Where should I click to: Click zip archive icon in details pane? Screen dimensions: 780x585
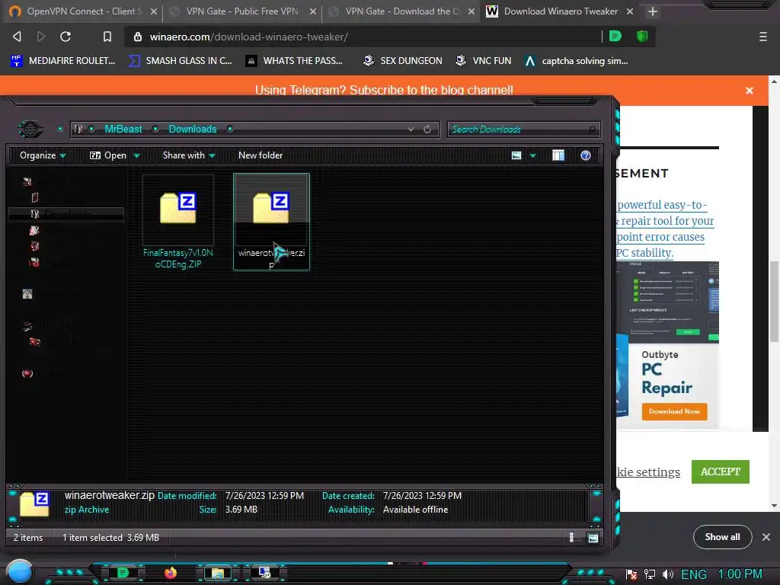(x=34, y=503)
